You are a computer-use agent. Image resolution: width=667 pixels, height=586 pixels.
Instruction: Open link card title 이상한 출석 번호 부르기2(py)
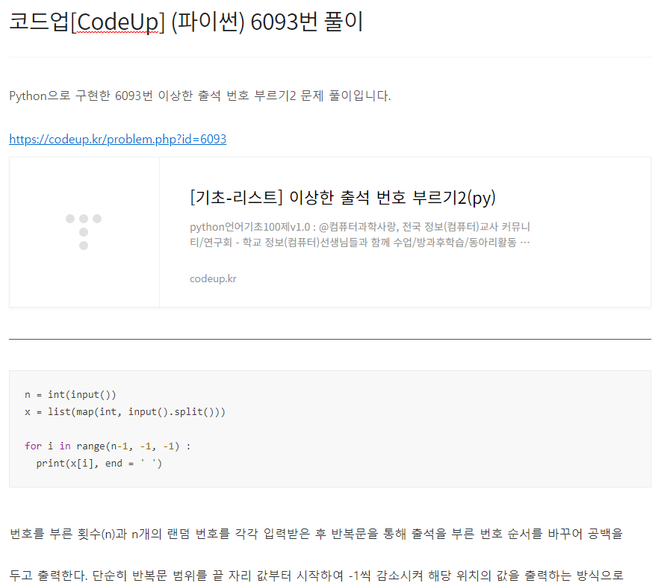pos(343,198)
